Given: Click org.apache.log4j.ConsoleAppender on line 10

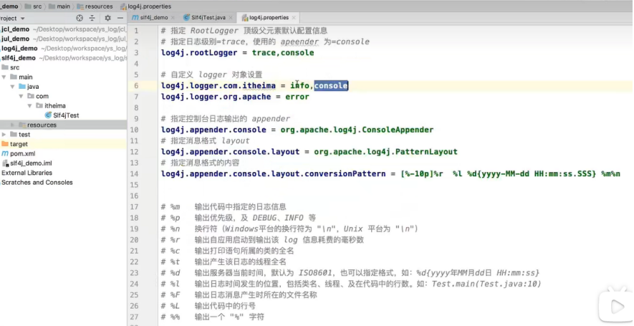Looking at the screenshot, I should [x=357, y=130].
